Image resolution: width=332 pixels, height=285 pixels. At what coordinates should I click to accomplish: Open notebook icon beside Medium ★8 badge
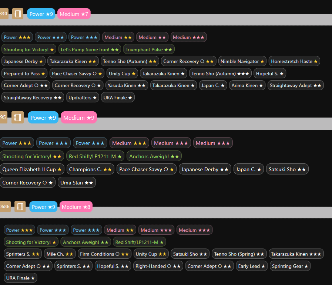pos(20,207)
